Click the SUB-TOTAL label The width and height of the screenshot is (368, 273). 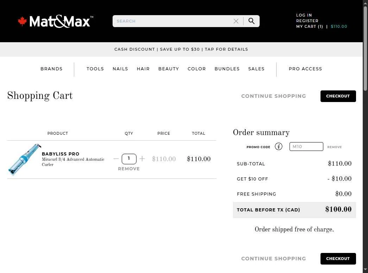click(250, 164)
